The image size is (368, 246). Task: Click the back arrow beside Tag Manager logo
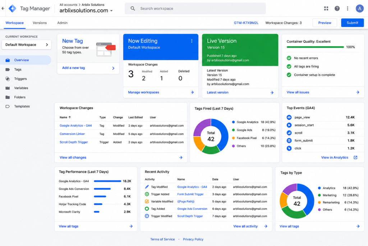coord(3,9)
